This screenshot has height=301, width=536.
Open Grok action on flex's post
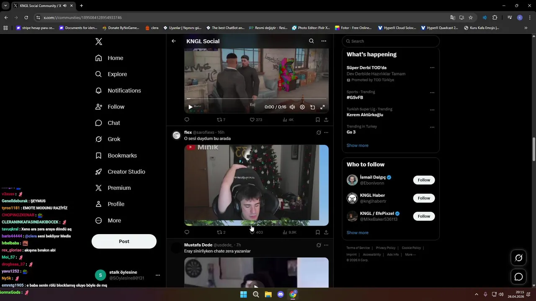319,133
